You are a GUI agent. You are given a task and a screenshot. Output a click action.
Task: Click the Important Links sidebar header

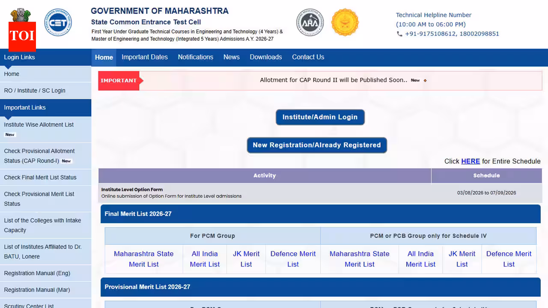45,108
